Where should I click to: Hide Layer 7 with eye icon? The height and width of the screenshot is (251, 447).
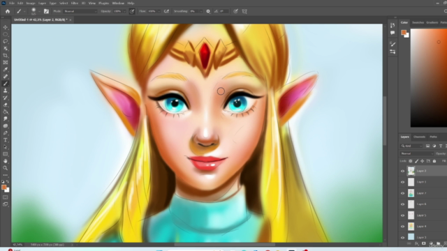click(x=402, y=193)
